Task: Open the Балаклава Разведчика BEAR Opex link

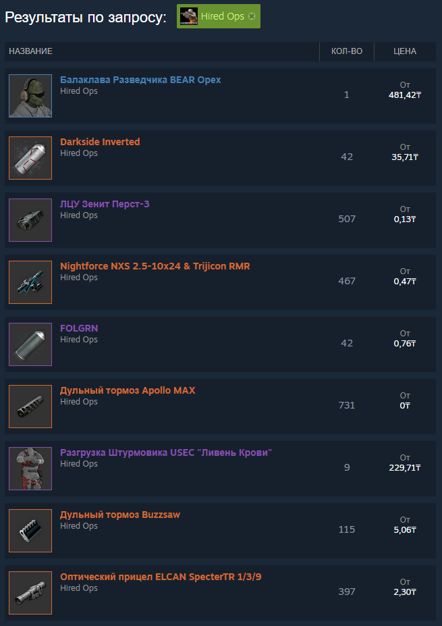Action: coord(140,80)
